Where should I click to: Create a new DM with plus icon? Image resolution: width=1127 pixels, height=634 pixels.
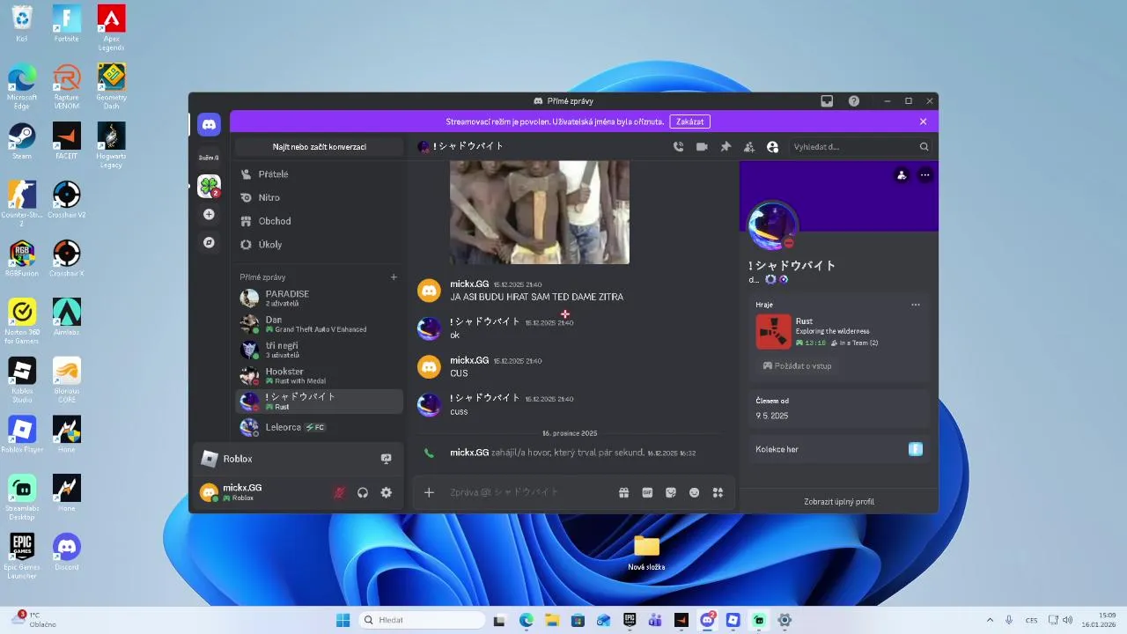[394, 277]
